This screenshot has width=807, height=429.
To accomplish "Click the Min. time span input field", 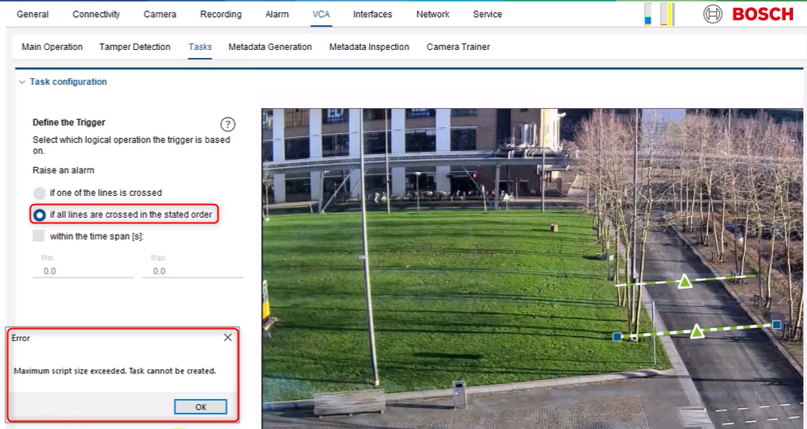I will [x=82, y=271].
